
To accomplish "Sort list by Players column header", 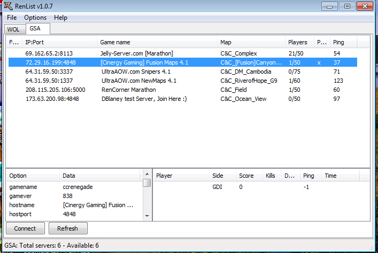I will point(298,42).
